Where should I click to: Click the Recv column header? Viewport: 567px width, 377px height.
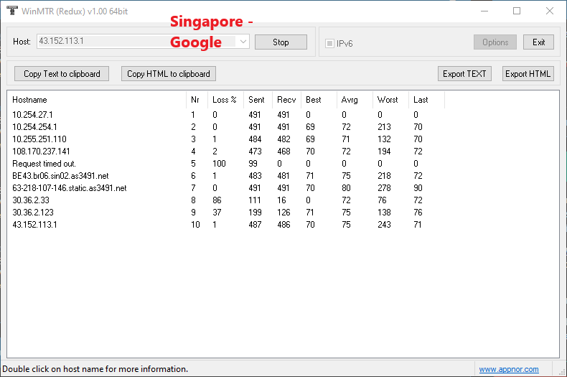(x=286, y=100)
